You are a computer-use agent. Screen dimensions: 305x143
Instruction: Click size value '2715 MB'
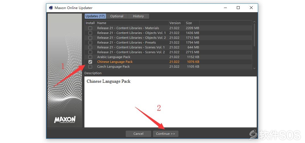point(192,52)
